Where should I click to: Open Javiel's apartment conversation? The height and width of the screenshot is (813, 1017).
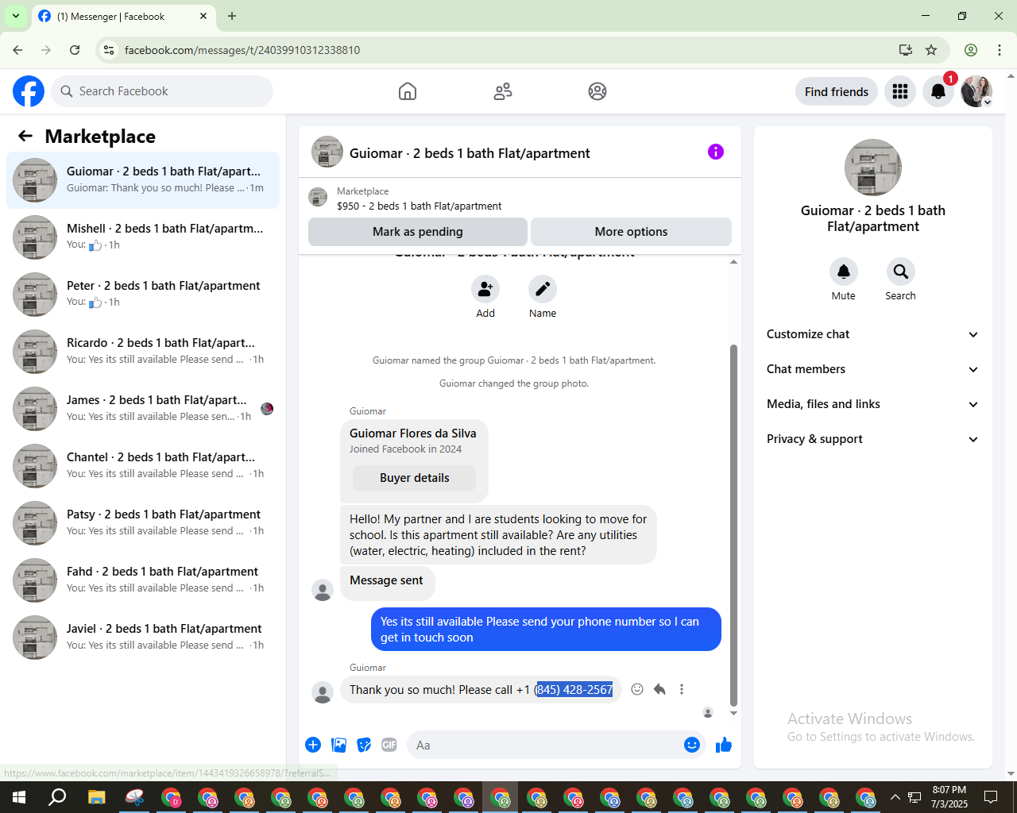(x=143, y=638)
